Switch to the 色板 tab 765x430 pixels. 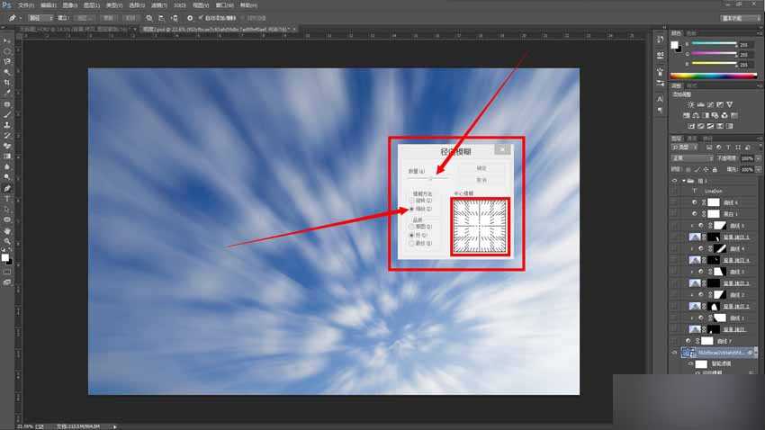[x=691, y=33]
